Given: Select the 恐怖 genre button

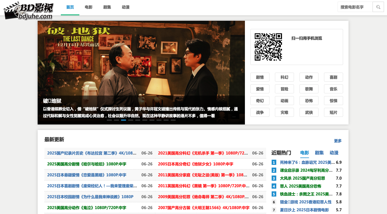Looking at the screenshot, I should [309, 101].
